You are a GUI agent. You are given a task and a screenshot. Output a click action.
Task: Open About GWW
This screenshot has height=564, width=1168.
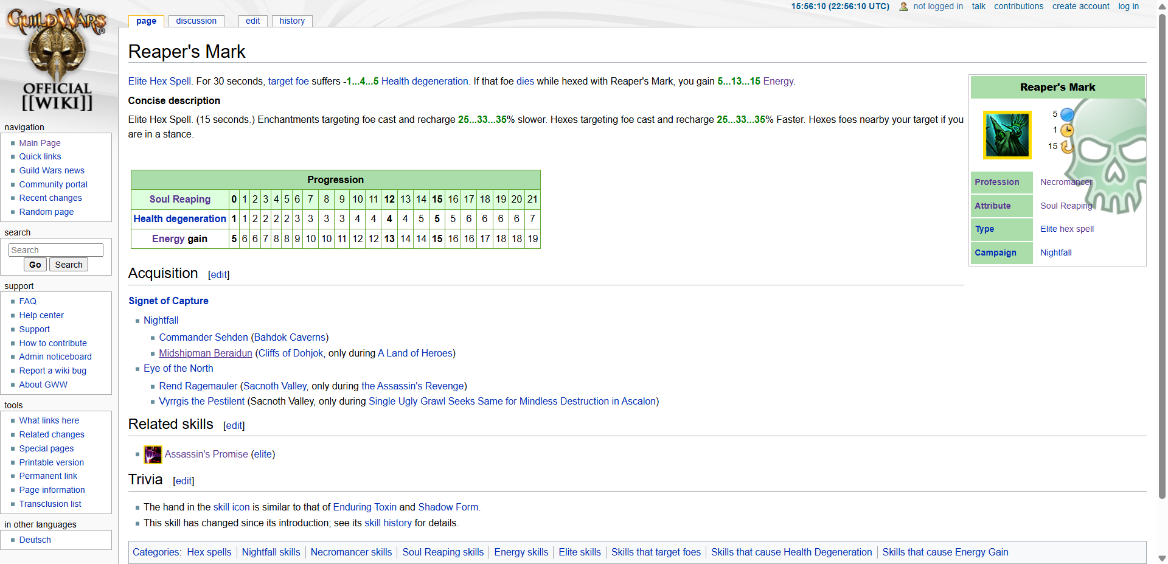pos(43,385)
